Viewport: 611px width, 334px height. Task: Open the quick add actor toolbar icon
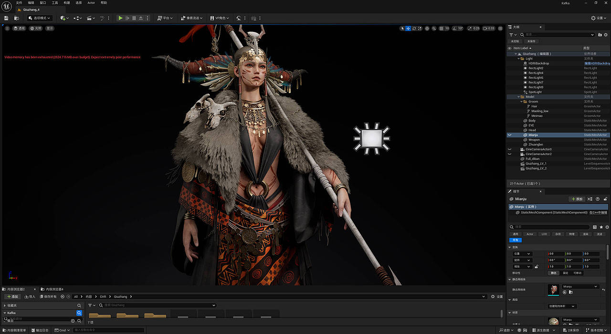pos(64,18)
